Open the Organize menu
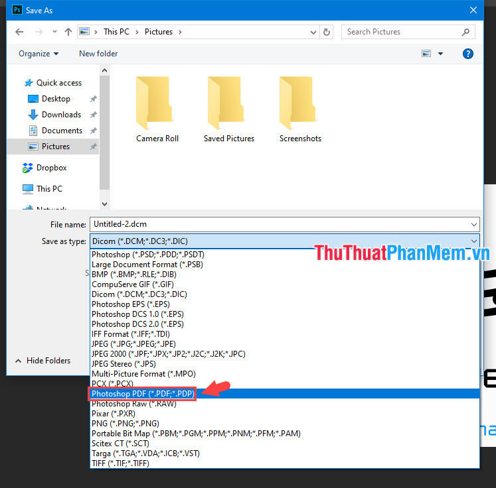This screenshot has height=488, width=496. coord(39,54)
